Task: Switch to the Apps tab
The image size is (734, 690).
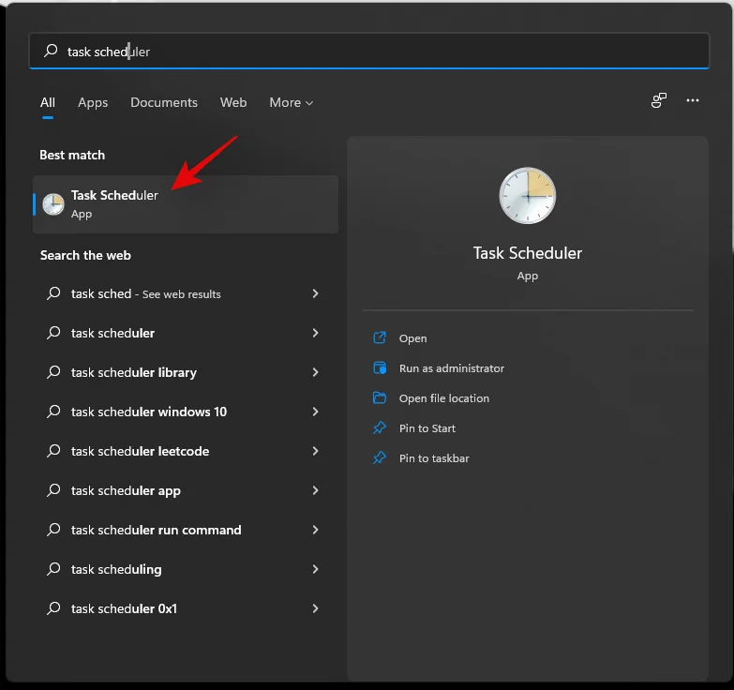Action: 93,102
